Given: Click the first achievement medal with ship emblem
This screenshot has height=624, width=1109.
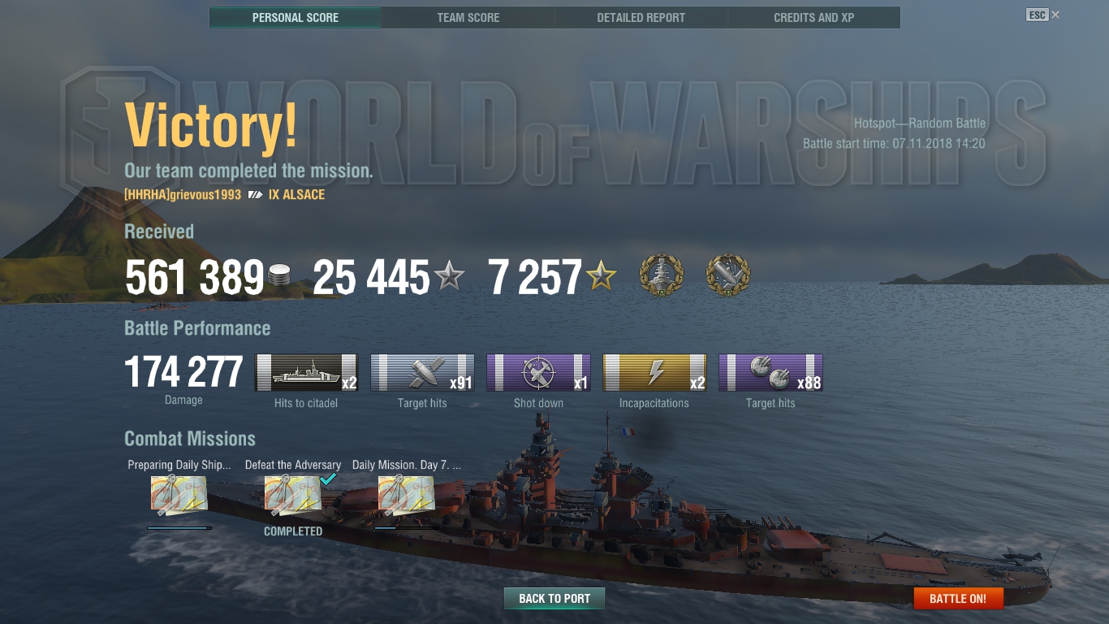Looking at the screenshot, I should click(x=662, y=275).
